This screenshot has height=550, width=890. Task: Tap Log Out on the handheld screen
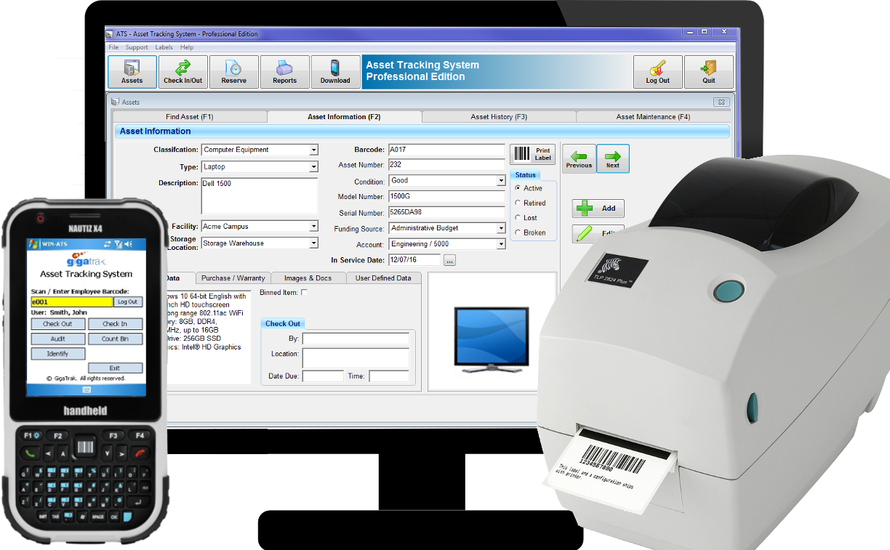(128, 302)
